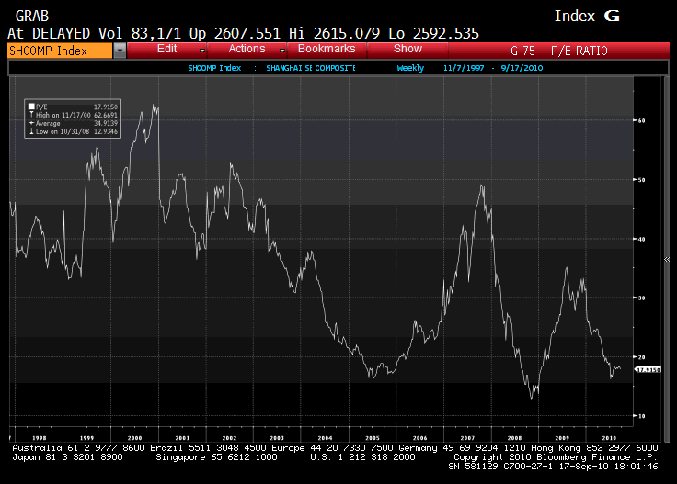
Task: Select the end date 9/17/2010
Action: click(522, 68)
